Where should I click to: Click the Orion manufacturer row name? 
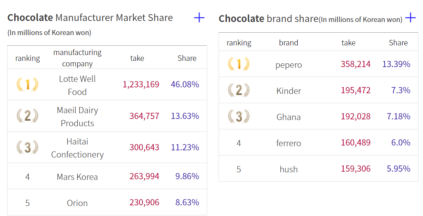(77, 203)
